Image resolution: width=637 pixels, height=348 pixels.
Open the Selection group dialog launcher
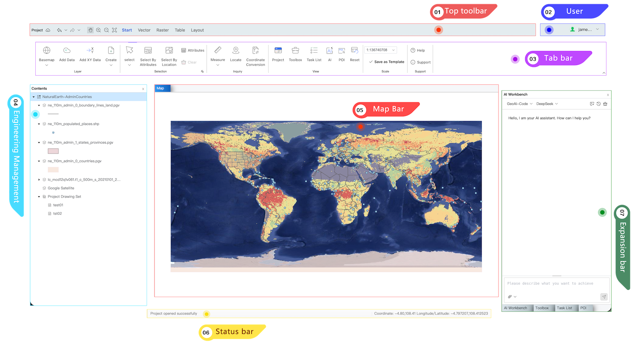(202, 71)
